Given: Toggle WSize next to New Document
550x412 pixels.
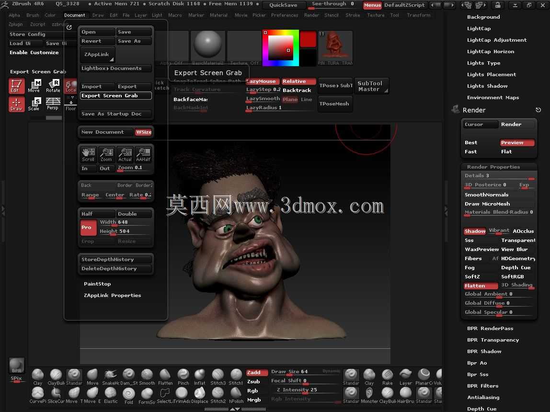Looking at the screenshot, I should tap(143, 132).
